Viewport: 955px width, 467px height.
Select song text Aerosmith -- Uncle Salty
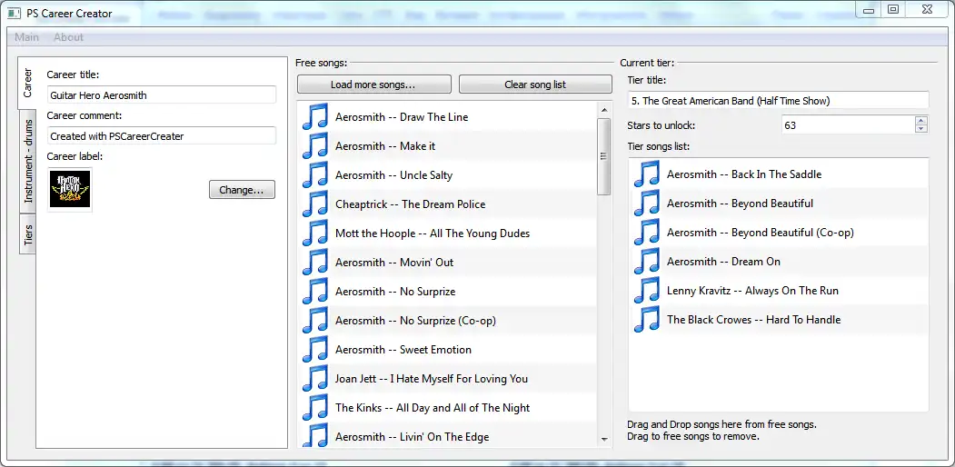(x=393, y=175)
